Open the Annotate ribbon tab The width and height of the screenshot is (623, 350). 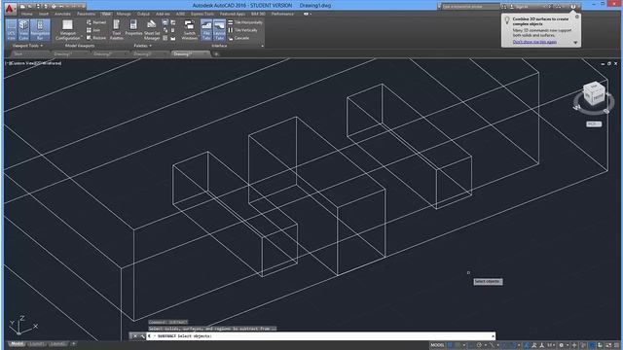62,14
